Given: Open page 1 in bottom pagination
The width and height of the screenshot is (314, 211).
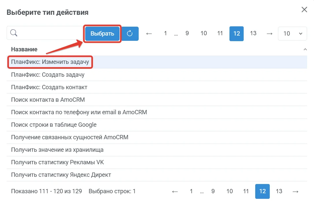Looking at the screenshot, I should (x=191, y=191).
